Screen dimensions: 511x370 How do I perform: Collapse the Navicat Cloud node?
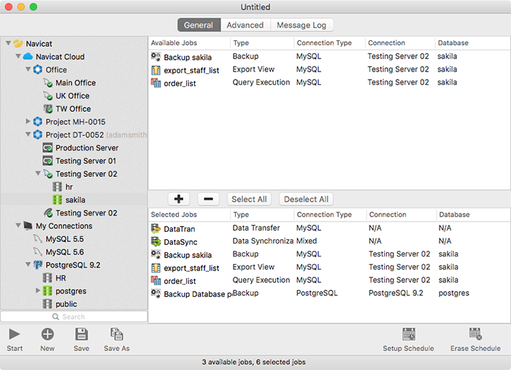coord(18,56)
